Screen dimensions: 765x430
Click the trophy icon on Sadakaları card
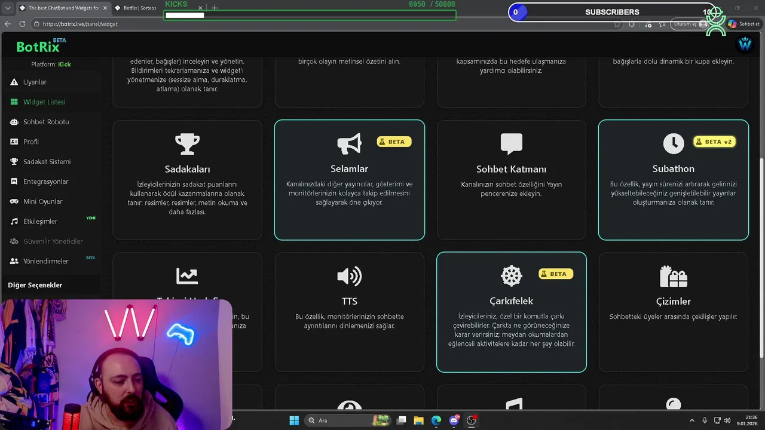(187, 144)
